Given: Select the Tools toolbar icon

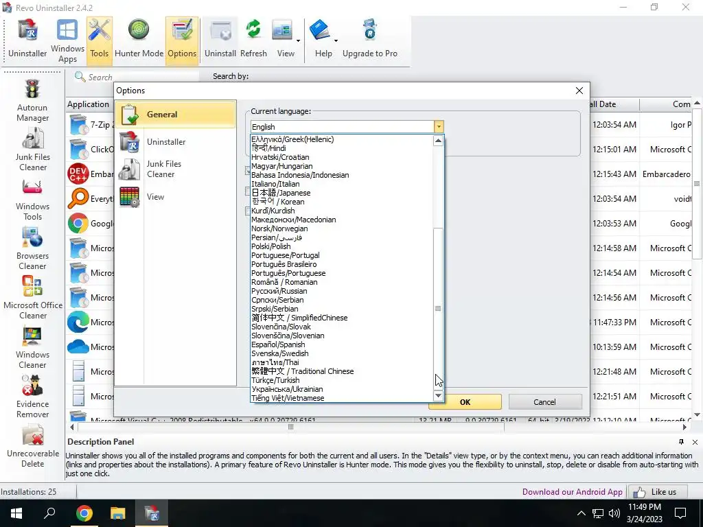Looking at the screenshot, I should click(99, 40).
